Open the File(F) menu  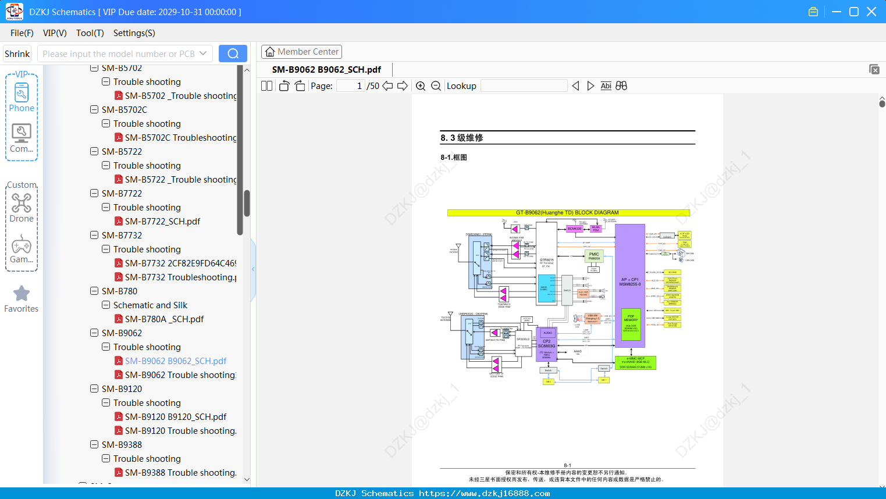(22, 33)
